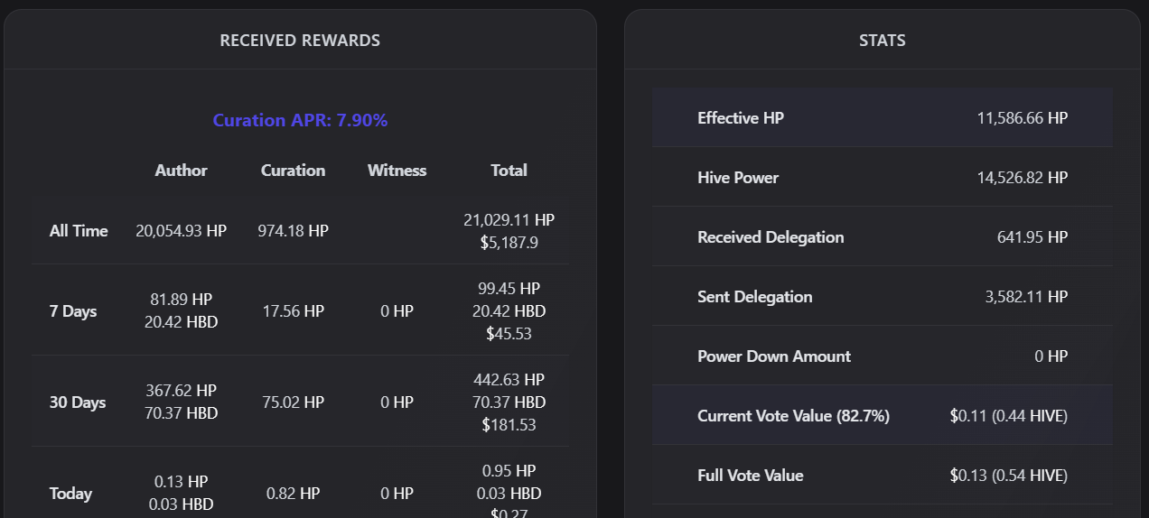Screen dimensions: 1149x518
Task: Click the 99.45 HP total value
Action: click(x=509, y=289)
